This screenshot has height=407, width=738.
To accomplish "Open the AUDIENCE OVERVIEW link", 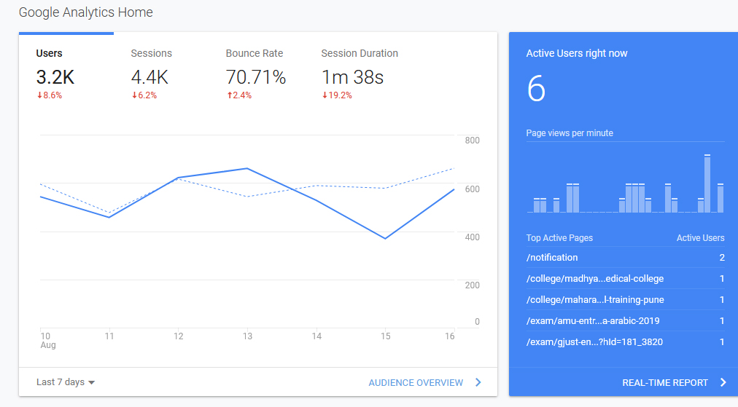I will coord(416,382).
